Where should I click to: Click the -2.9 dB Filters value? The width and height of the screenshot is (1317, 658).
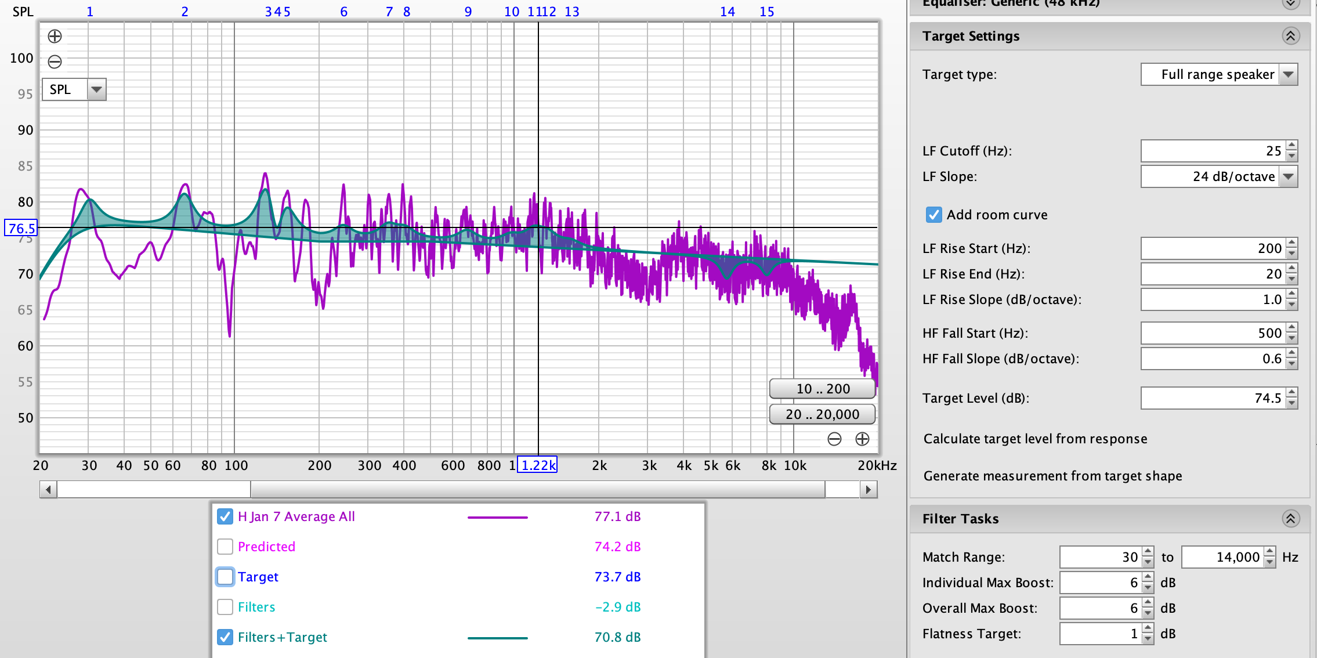coord(617,607)
